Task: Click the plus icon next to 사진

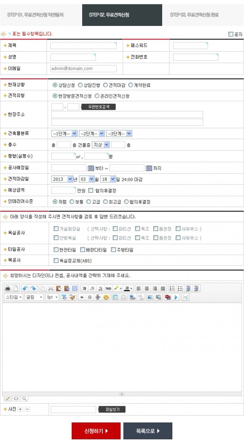Action: (x=20, y=409)
